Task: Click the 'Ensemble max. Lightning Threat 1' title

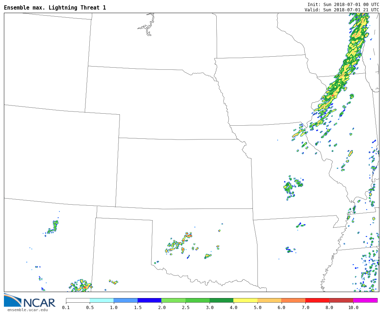Action: [x=55, y=7]
